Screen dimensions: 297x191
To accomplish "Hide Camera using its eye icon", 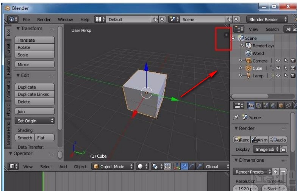I will tap(278, 61).
